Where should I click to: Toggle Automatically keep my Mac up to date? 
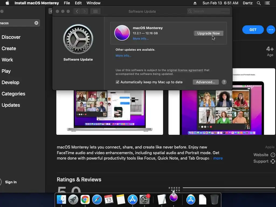tap(118, 82)
